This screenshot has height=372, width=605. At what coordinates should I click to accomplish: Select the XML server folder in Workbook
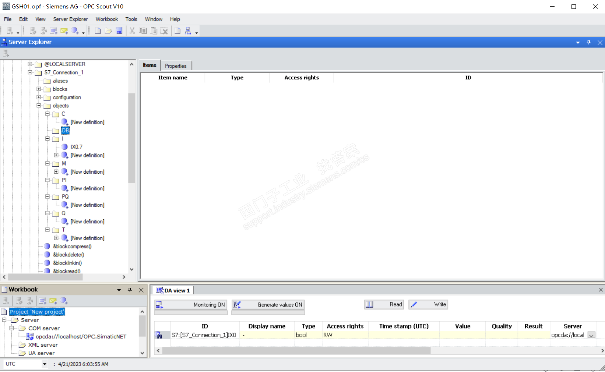[43, 345]
